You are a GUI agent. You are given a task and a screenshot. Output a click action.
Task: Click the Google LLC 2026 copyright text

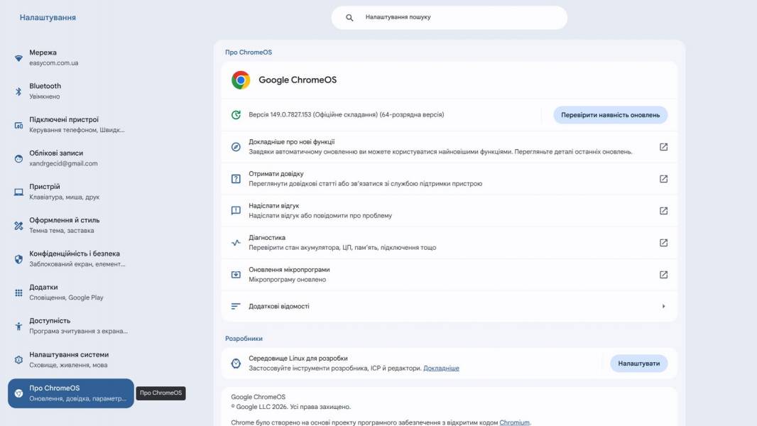click(x=290, y=407)
